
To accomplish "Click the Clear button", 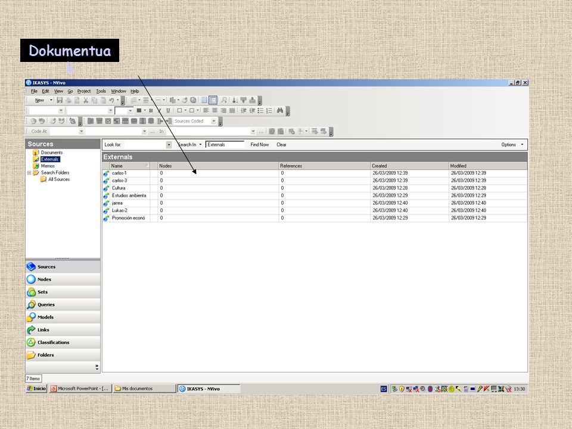I will [282, 145].
